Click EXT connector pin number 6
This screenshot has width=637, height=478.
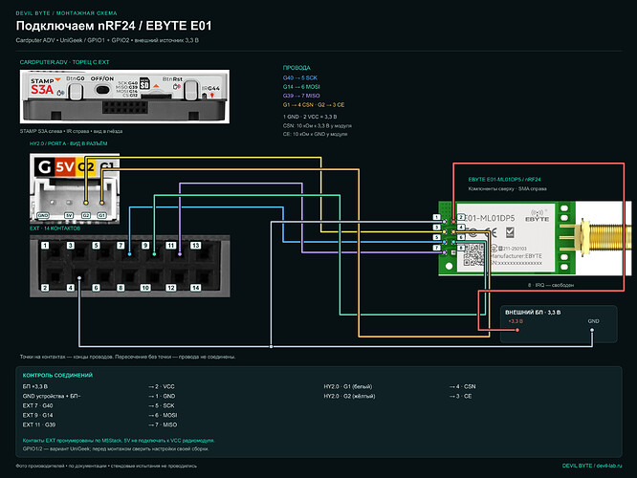tap(96, 288)
